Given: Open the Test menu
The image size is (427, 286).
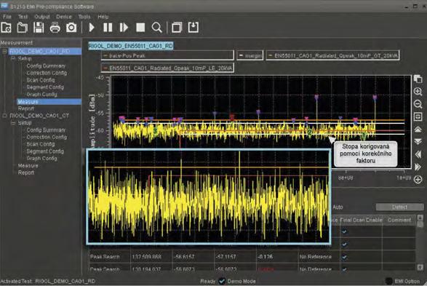Looking at the screenshot, I should pyautogui.click(x=23, y=17).
